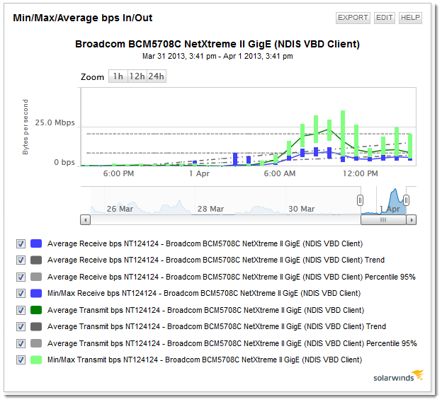Viewport: 442px width, 402px height.
Task: Click the Average Receive bps Percentile 95% label
Action: coord(232,277)
